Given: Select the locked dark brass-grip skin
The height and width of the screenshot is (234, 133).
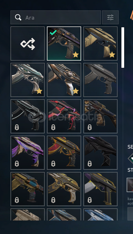Looking at the screenshot, I should 100,116.
